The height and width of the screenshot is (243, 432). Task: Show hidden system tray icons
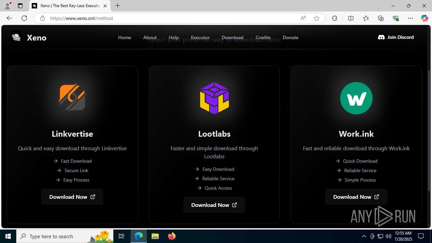pos(364,236)
